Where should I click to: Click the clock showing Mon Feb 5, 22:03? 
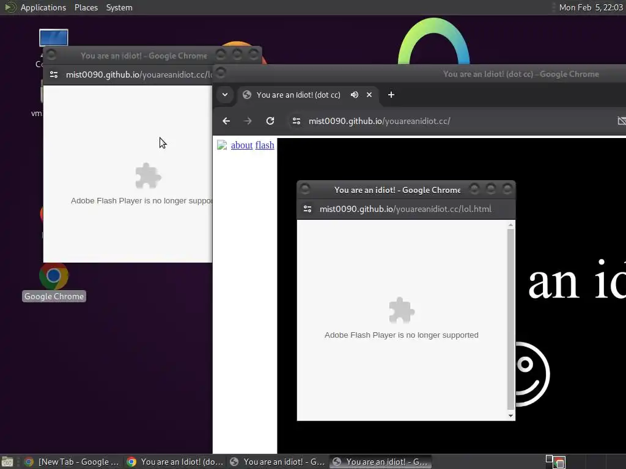pos(591,7)
